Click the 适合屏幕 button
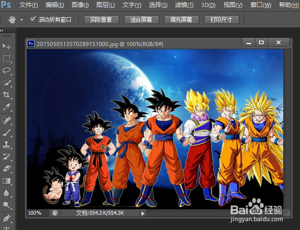 (142, 20)
